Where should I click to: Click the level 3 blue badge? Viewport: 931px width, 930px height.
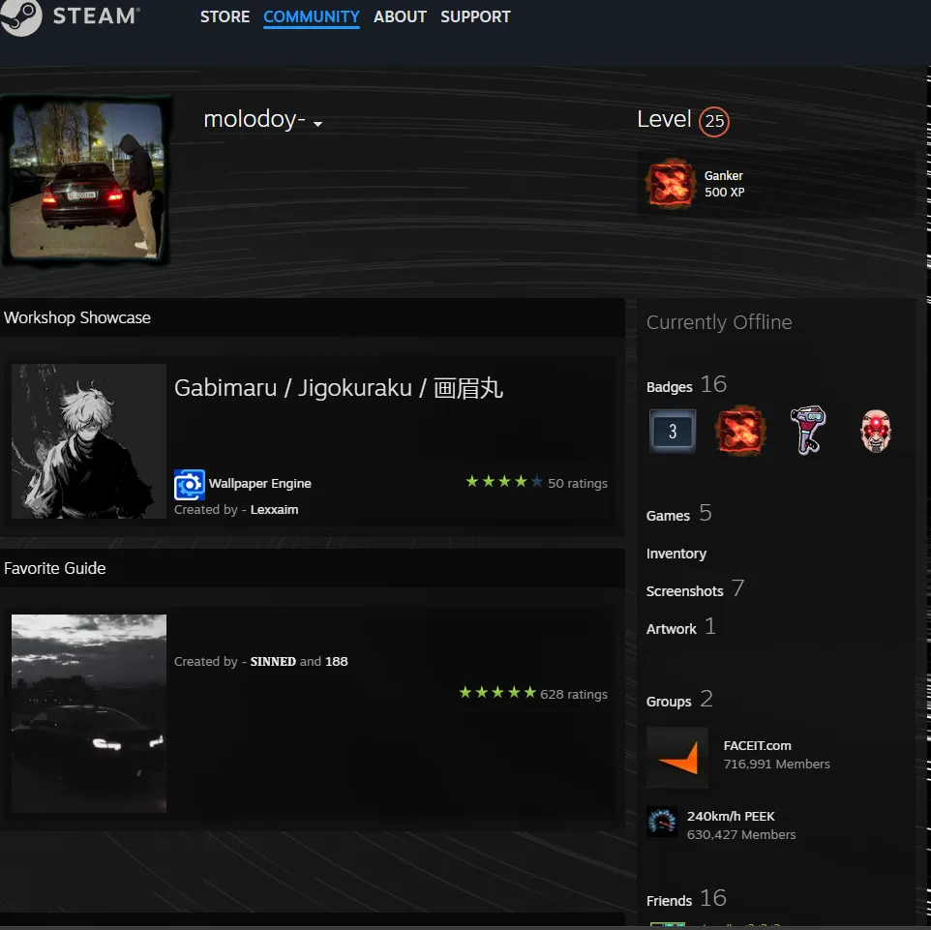pos(673,432)
